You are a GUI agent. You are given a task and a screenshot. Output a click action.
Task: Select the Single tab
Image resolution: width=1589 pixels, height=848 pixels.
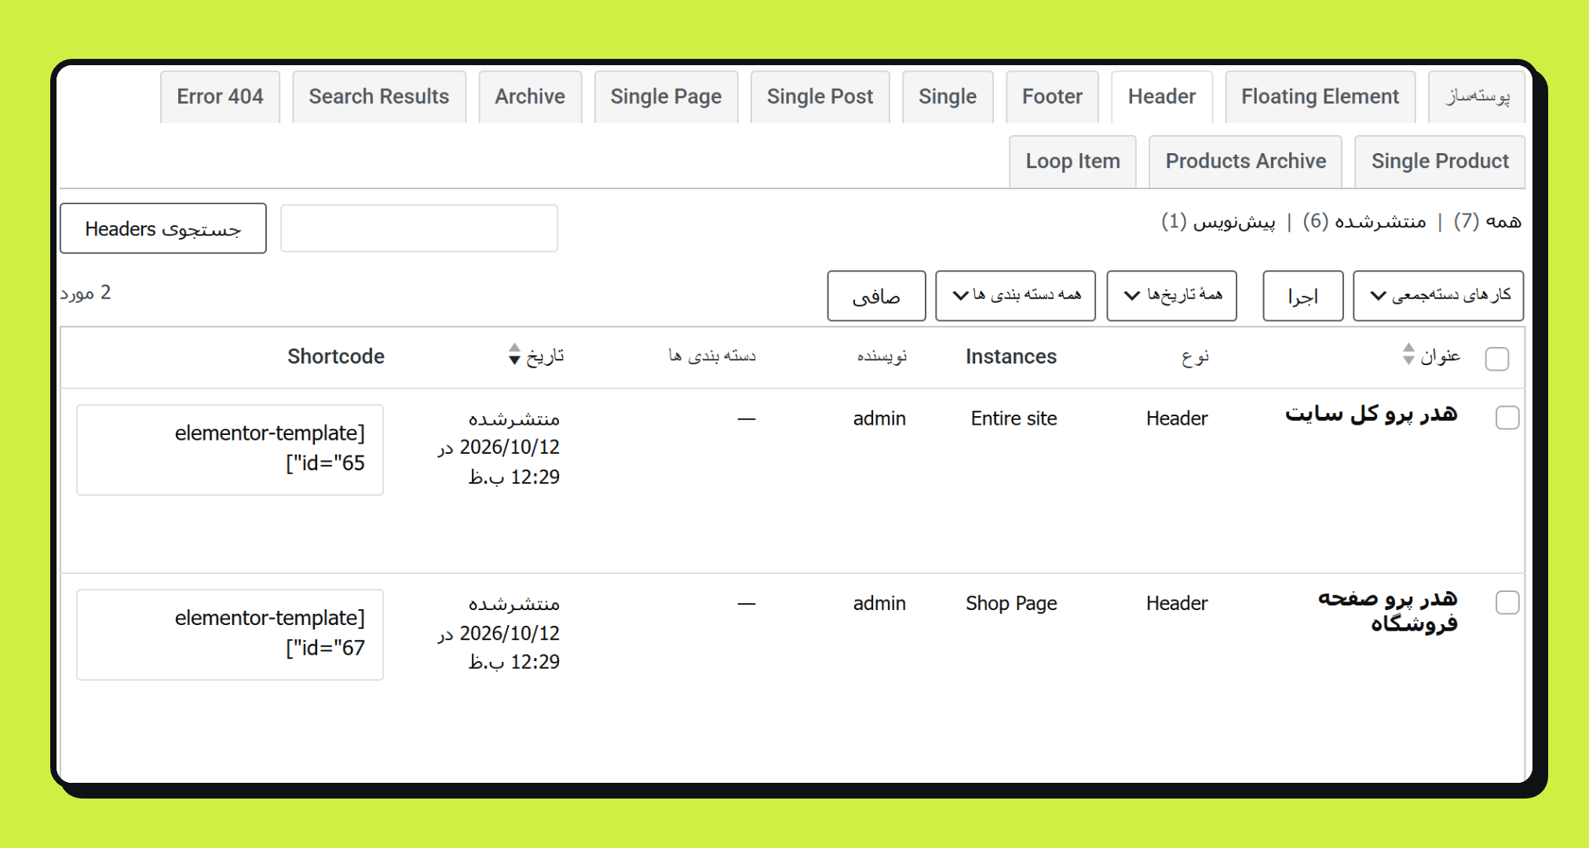click(x=948, y=97)
